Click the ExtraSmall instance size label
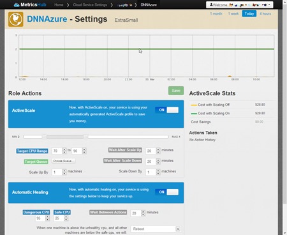287x235 pixels. pos(126,20)
